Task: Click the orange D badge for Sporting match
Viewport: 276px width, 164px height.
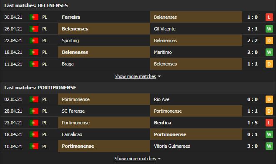Action: pyautogui.click(x=269, y=40)
